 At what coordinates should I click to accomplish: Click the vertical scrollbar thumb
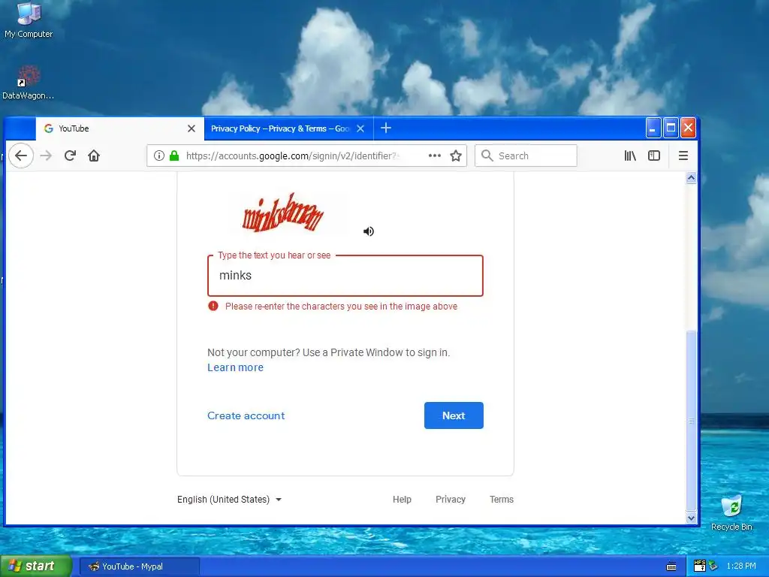pos(691,421)
